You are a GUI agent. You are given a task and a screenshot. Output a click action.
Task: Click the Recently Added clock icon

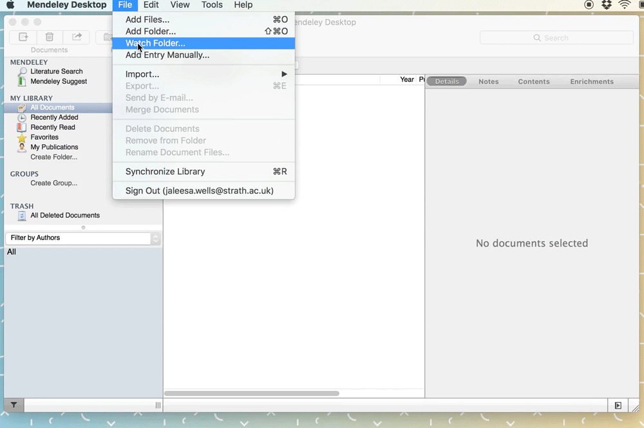click(22, 117)
